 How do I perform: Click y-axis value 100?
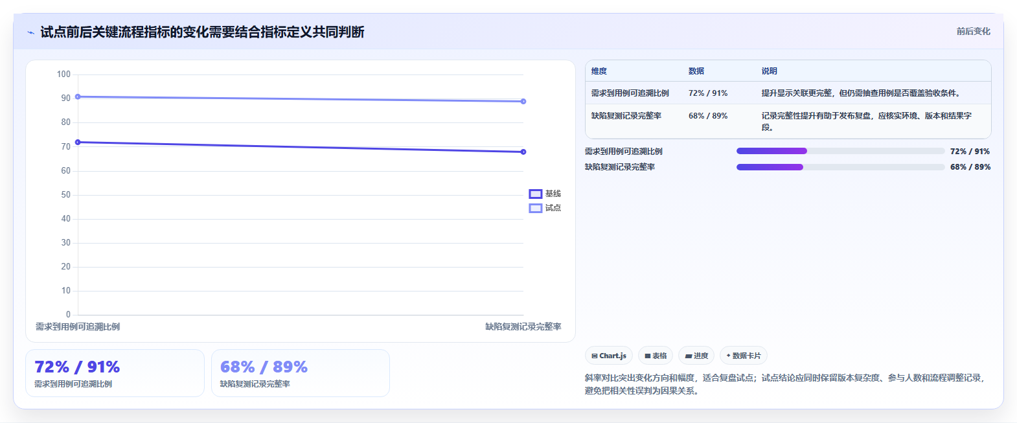[x=63, y=74]
